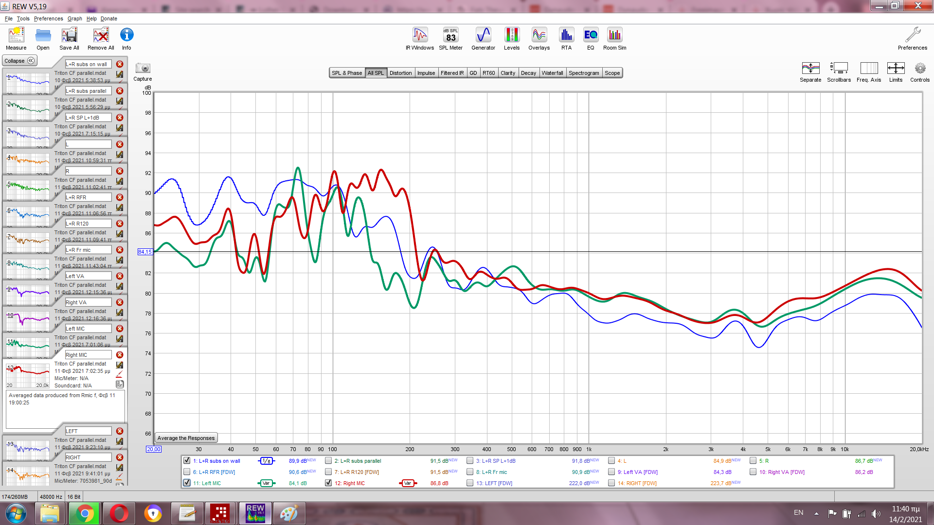
Task: Switch to RT60 tab
Action: click(x=488, y=73)
